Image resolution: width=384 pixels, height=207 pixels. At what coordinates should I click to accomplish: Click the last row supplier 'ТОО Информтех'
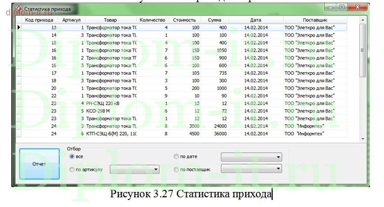coord(315,134)
